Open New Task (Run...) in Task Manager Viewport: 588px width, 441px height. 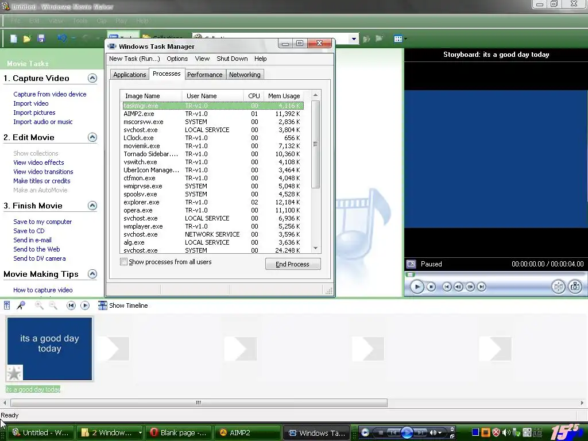(x=134, y=59)
